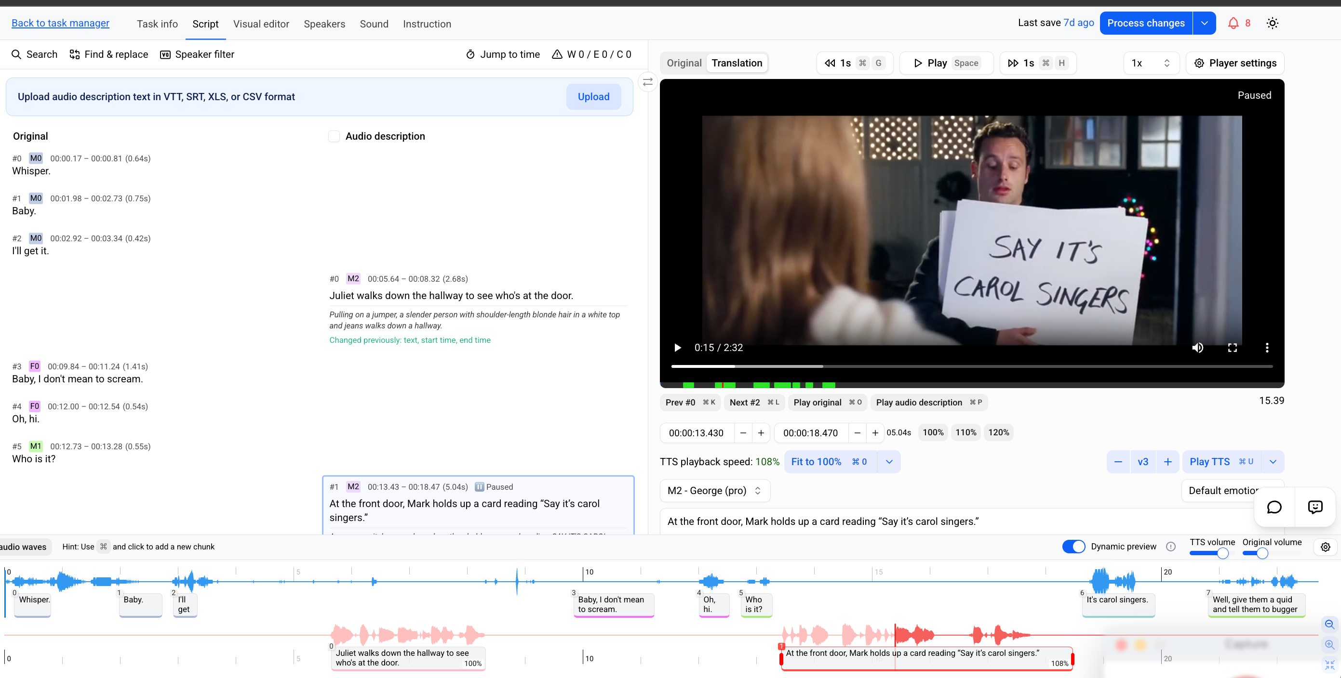Open Search in the script toolbar

coord(34,54)
